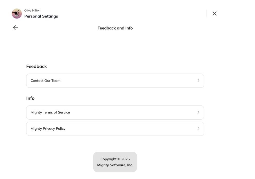Click the Feedback section heading
255x179 pixels.
[37, 66]
